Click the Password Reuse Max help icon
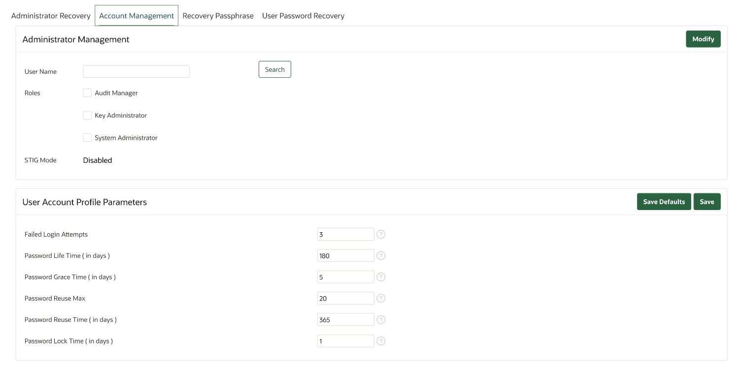Viewport: 741px width, 368px height. [380, 298]
